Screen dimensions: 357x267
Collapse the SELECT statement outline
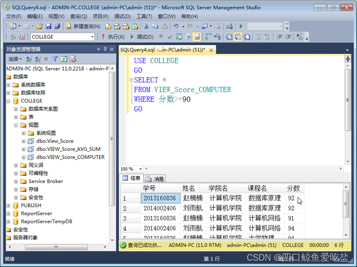coord(131,80)
